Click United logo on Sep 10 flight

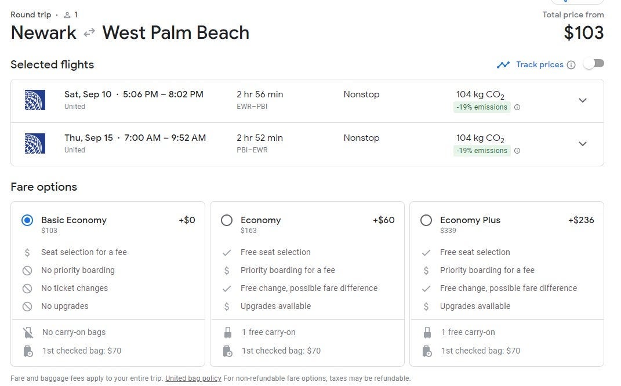[35, 100]
